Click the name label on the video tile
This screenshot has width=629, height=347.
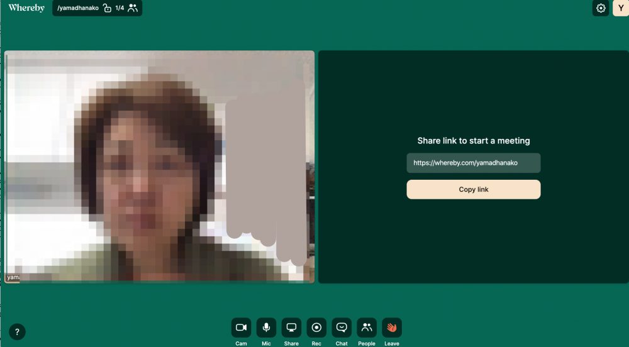tap(13, 277)
